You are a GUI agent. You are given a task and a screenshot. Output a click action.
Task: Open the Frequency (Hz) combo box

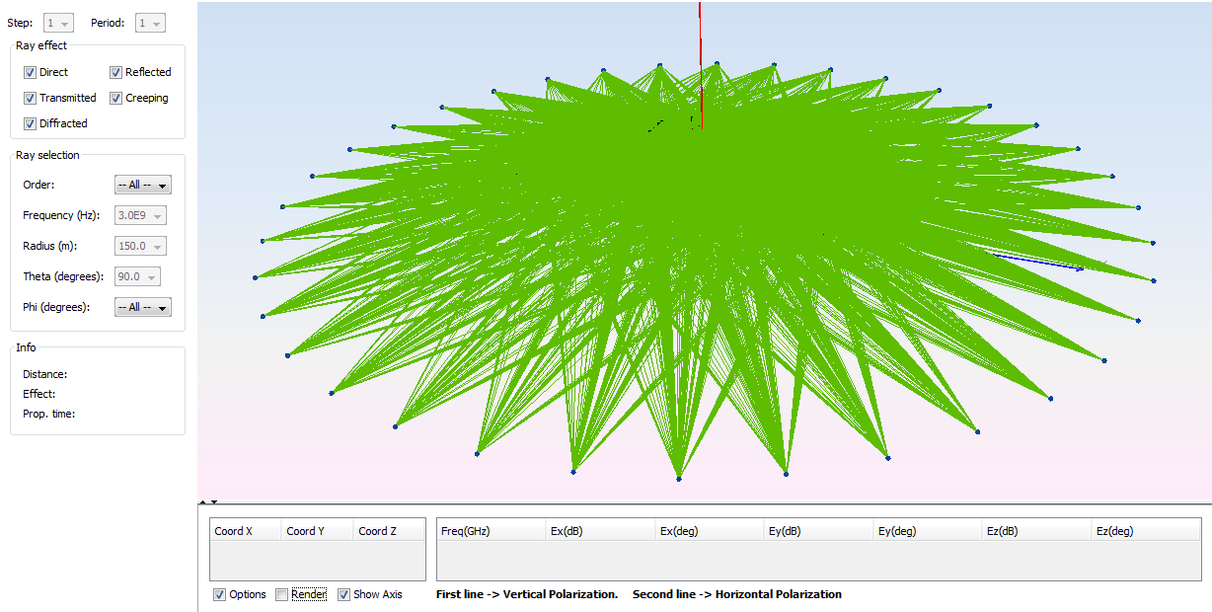pos(140,215)
